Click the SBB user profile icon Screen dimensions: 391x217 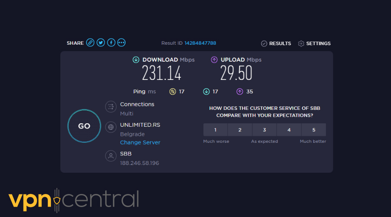110,155
